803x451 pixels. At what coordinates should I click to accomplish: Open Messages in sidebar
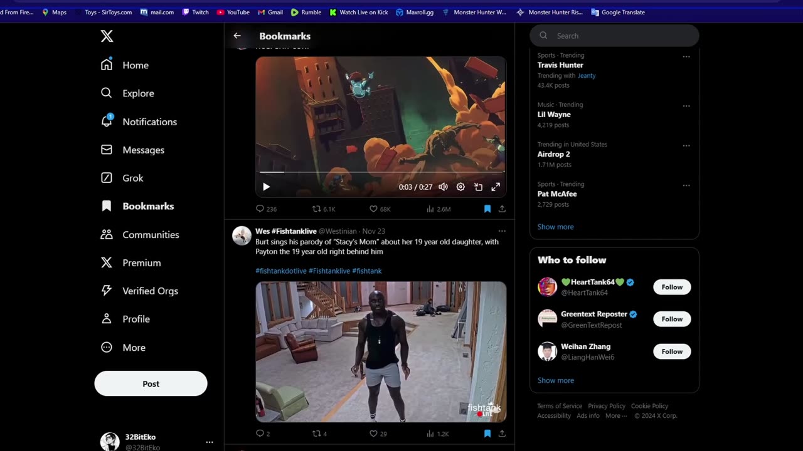132,150
